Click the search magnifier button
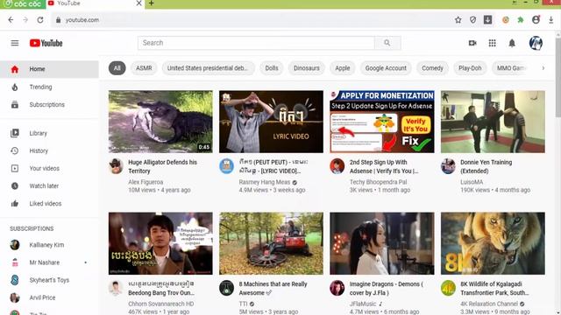Viewport: 561px width, 315px height. pyautogui.click(x=387, y=43)
